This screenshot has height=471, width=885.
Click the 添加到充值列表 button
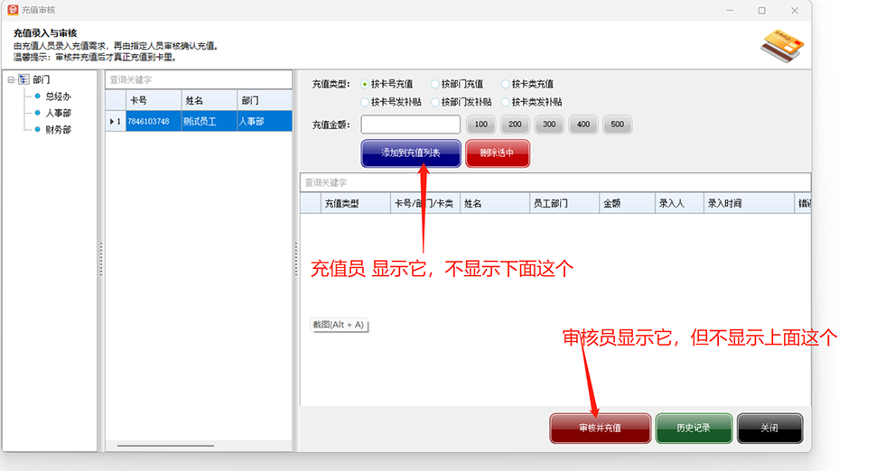coord(411,153)
